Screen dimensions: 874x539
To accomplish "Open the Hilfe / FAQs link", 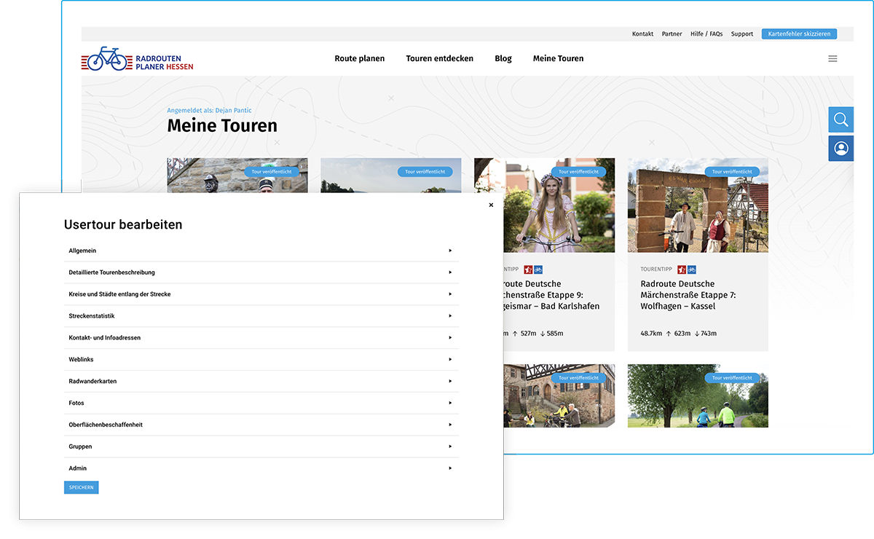I will click(x=706, y=34).
